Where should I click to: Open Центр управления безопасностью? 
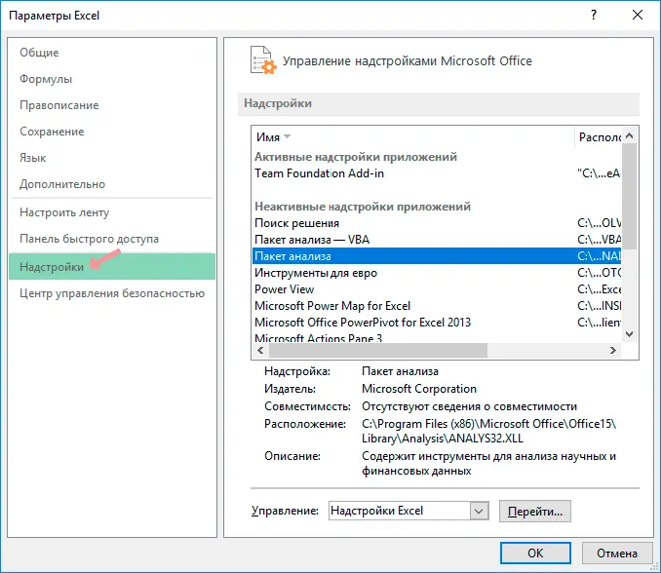[x=112, y=293]
